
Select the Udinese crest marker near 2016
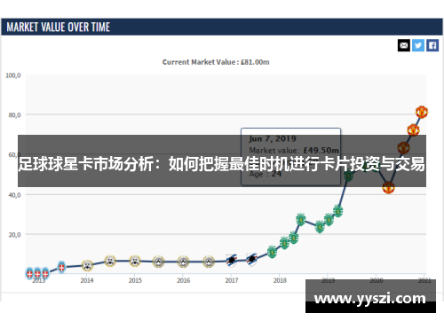[183, 262]
